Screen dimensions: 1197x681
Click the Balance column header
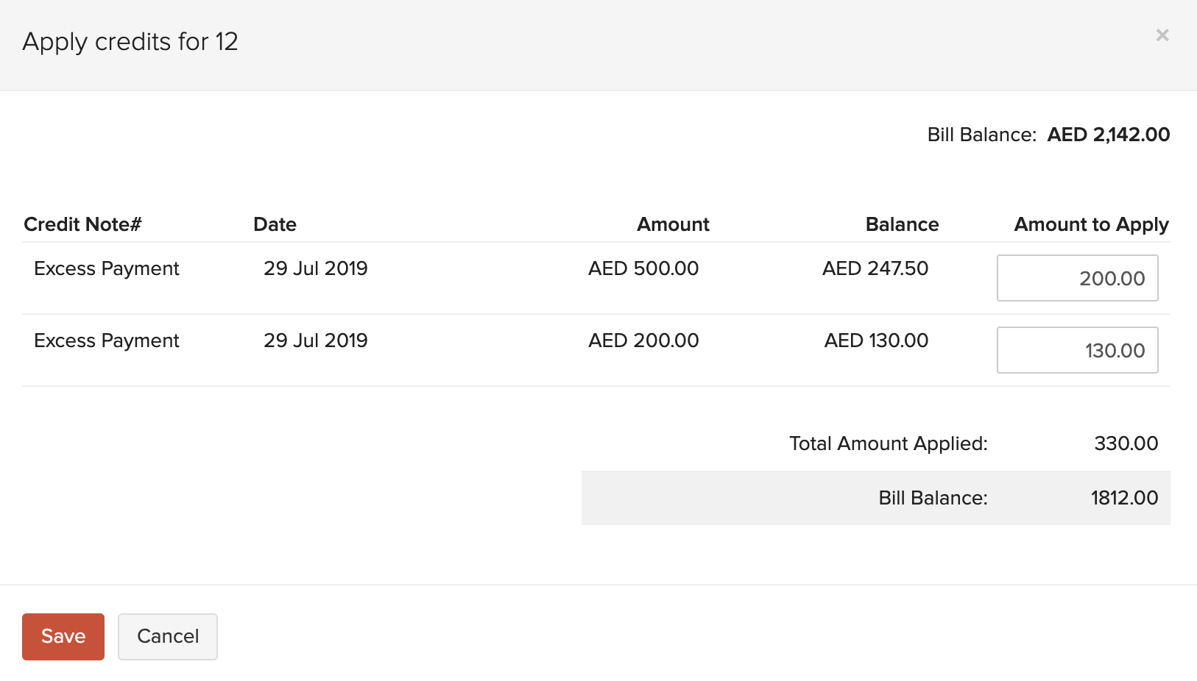coord(902,224)
